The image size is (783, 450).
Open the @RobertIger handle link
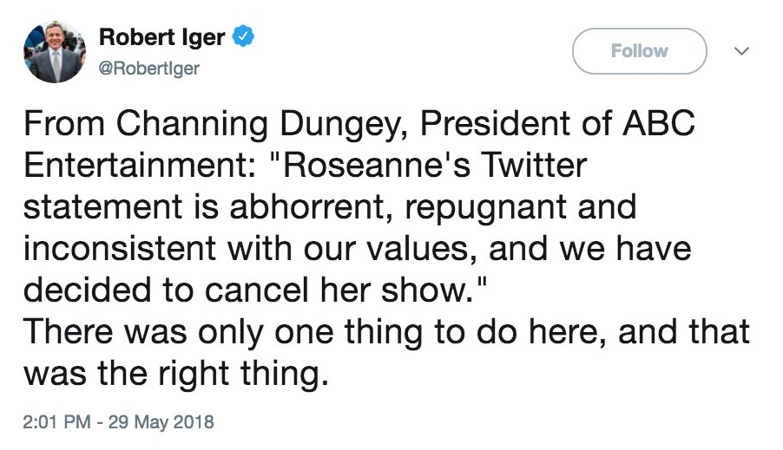pos(148,68)
